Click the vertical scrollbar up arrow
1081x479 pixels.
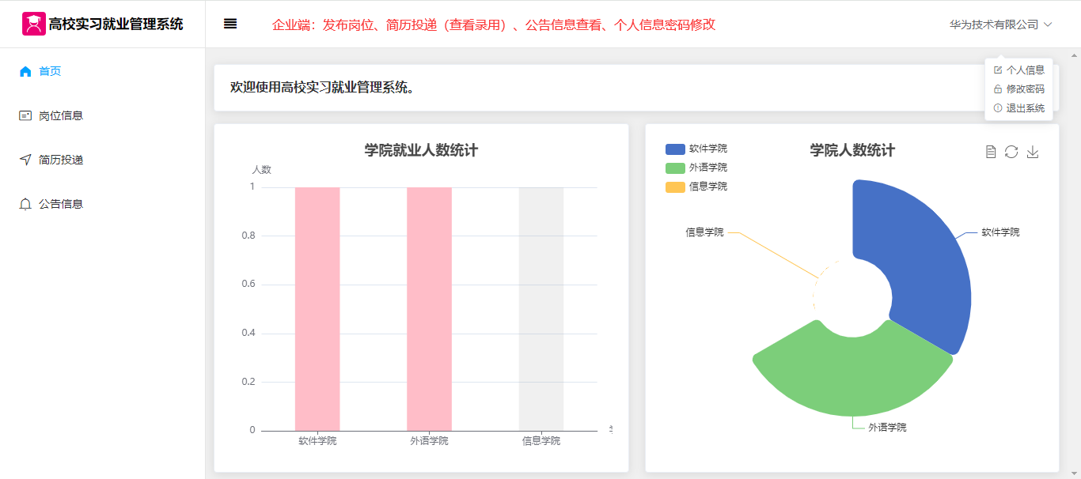click(x=1075, y=55)
